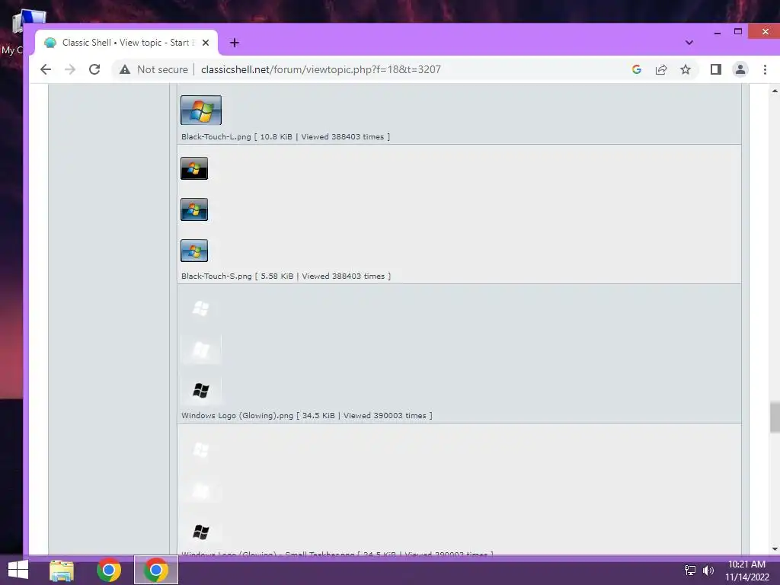Open the Chrome side panel
Image resolution: width=780 pixels, height=585 pixels.
[x=716, y=69]
